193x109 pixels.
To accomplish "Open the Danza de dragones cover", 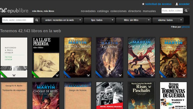I will [x=142, y=58].
